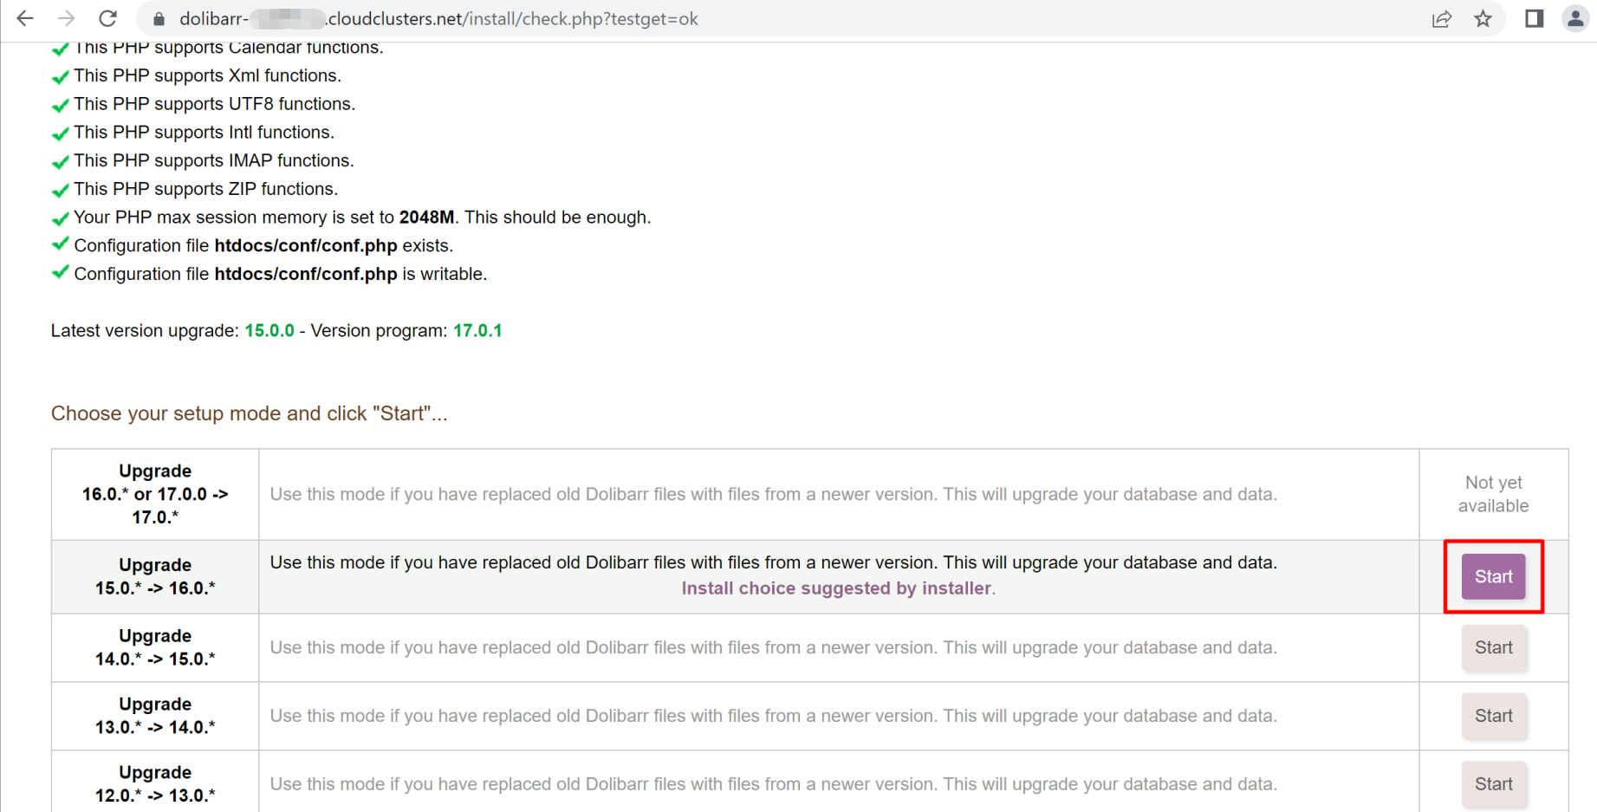Open the browser profile menu
This screenshot has width=1597, height=812.
tap(1575, 18)
